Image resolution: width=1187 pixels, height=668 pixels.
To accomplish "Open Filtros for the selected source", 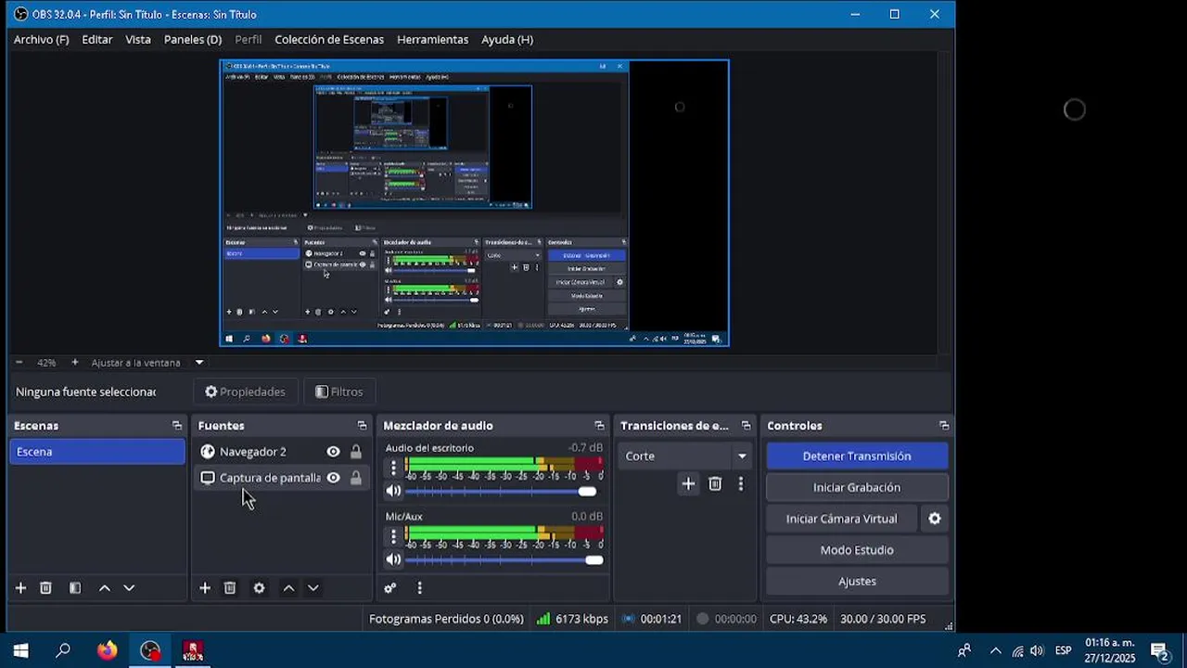I will [338, 392].
